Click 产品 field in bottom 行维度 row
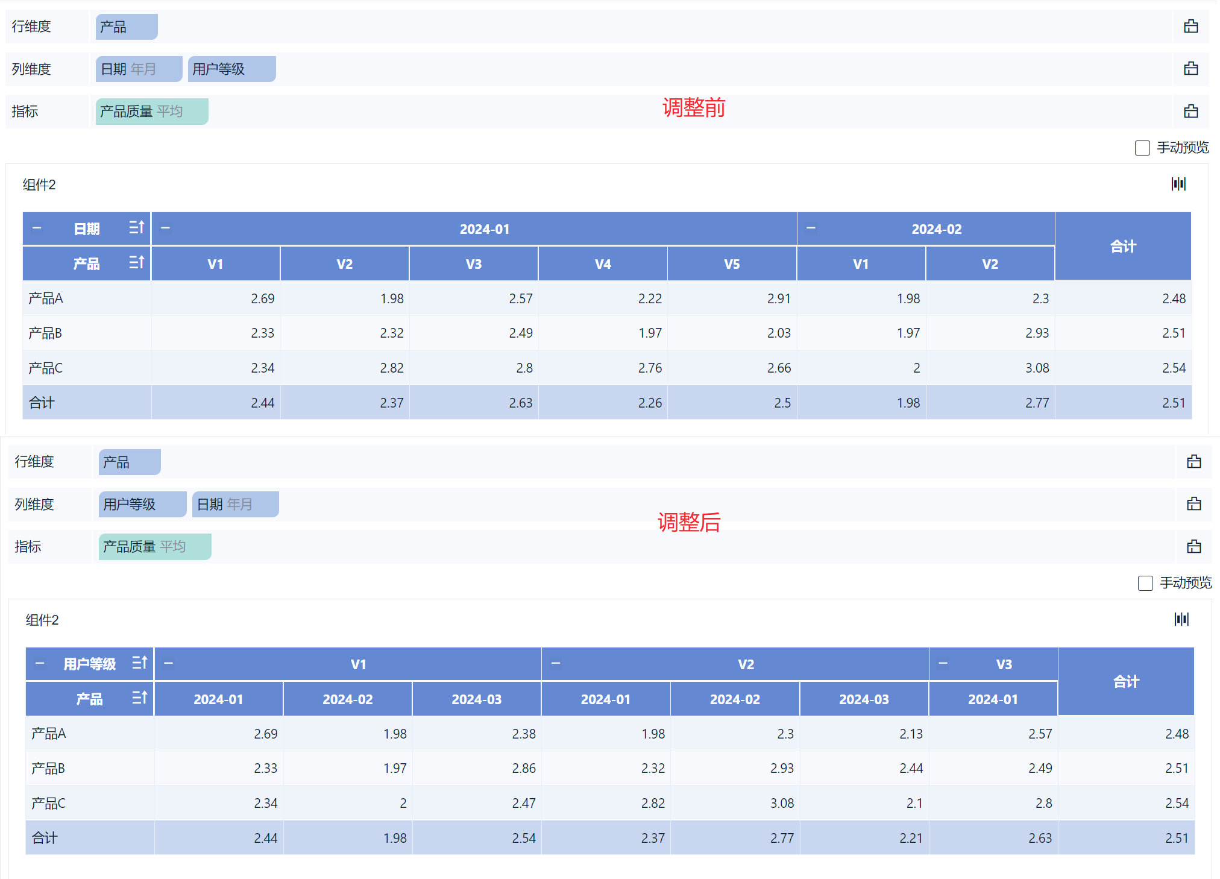 [129, 462]
